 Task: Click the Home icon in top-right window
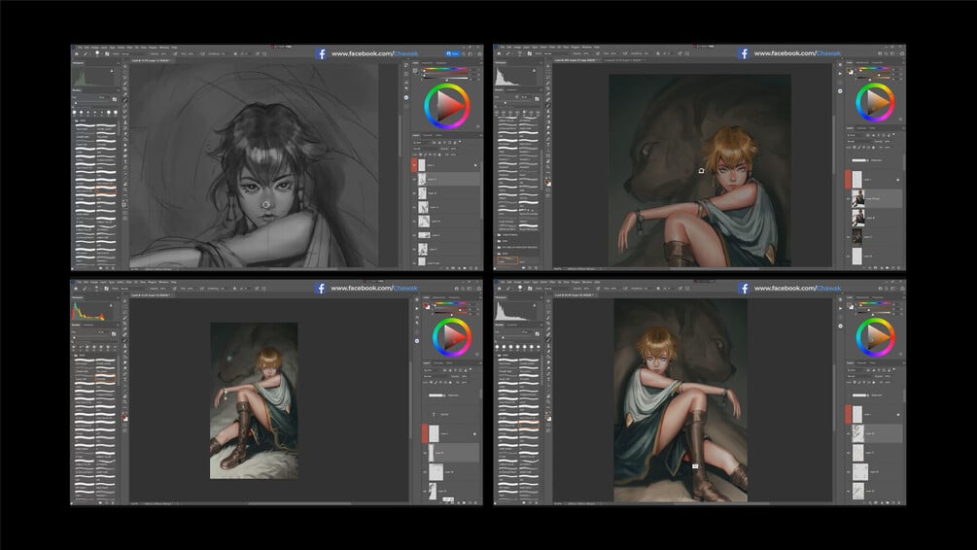[x=500, y=53]
